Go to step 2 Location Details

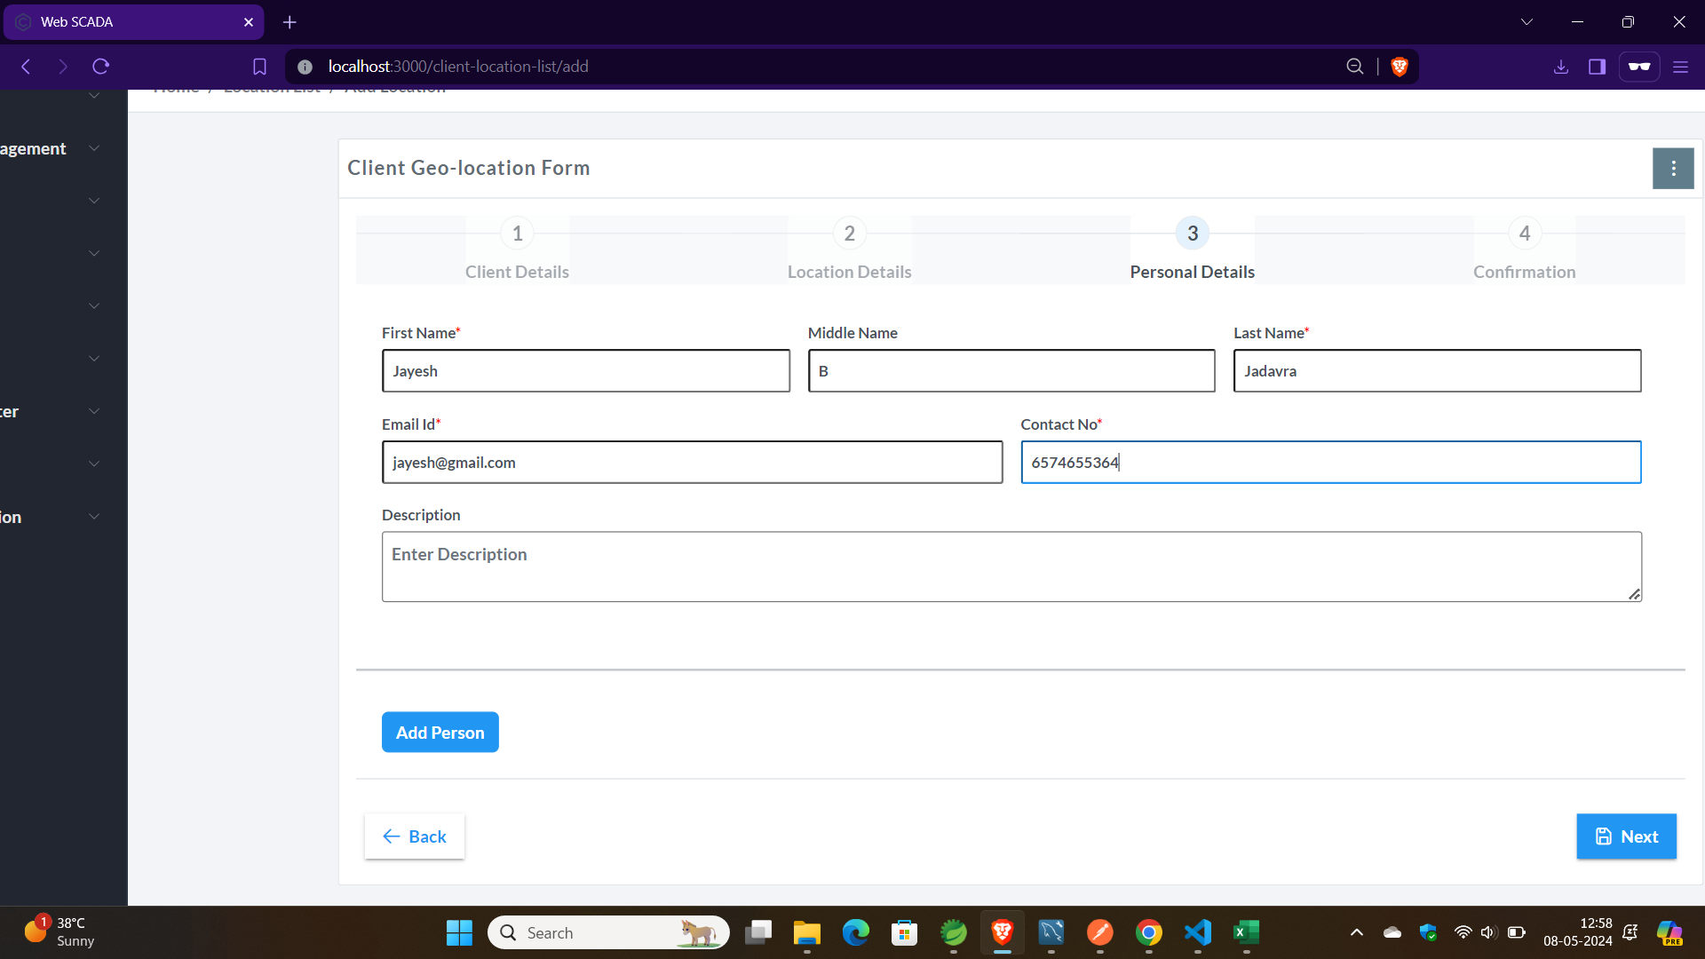[x=849, y=234]
